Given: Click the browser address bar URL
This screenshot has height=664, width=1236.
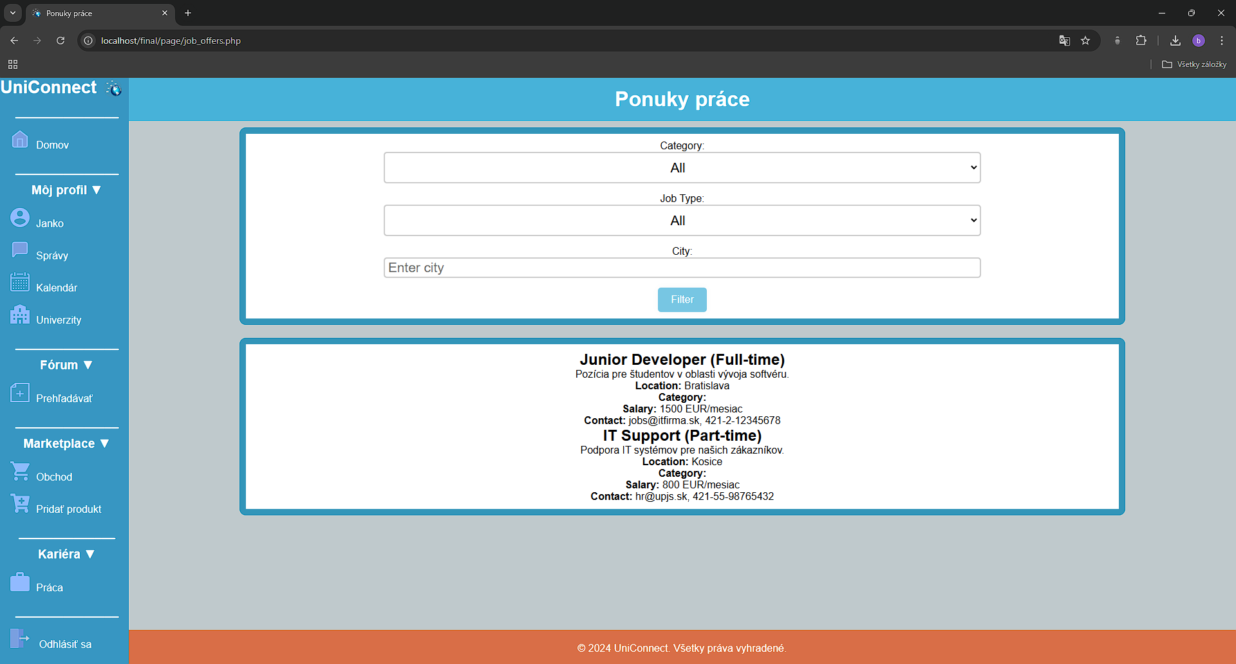Looking at the screenshot, I should 171,41.
